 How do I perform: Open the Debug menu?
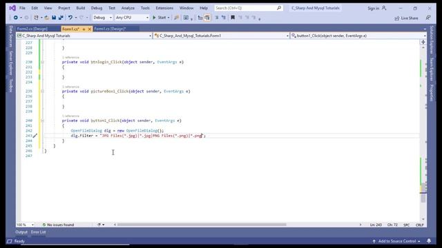point(97,8)
